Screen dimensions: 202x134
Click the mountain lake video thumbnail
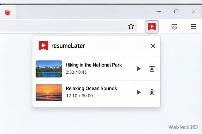pyautogui.click(x=49, y=69)
